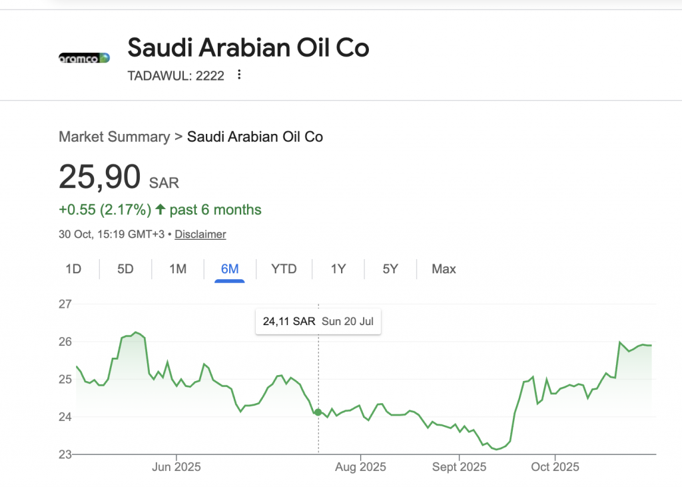
Task: Select the 1D time range tab
Action: (x=73, y=269)
